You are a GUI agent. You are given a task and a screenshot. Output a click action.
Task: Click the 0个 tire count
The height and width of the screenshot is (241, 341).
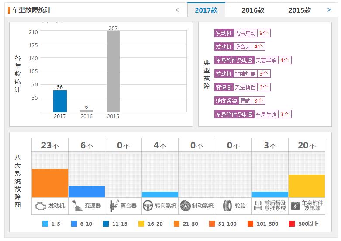233,145
